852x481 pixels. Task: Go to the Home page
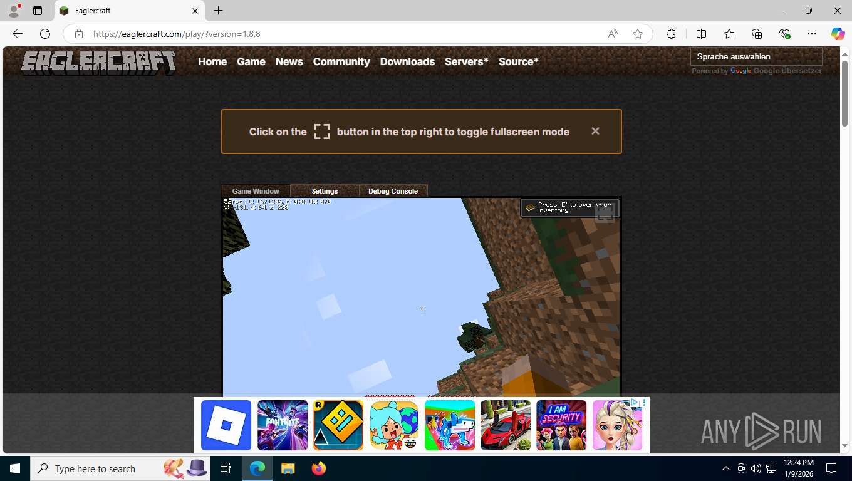[212, 61]
